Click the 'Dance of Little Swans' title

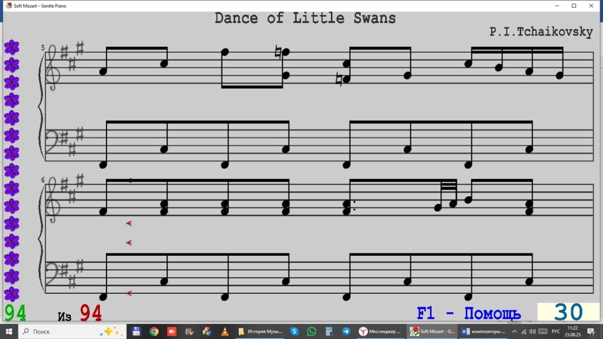pos(305,19)
